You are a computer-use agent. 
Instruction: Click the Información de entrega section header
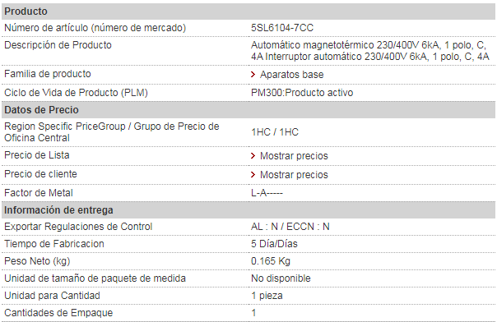click(248, 210)
